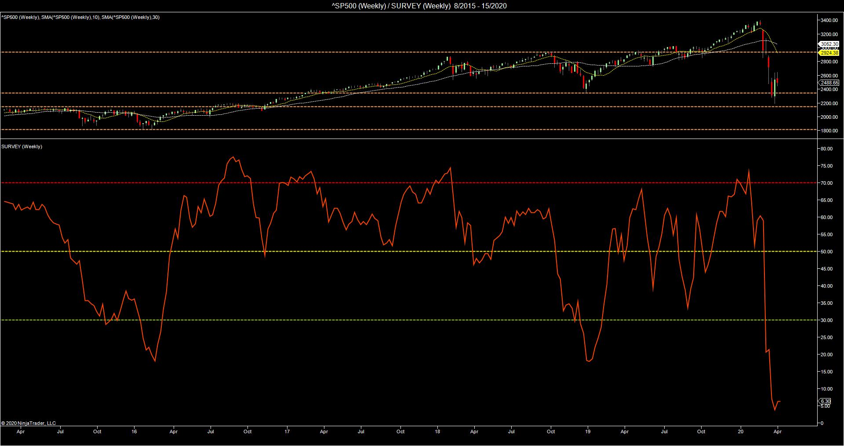This screenshot has width=844, height=446.
Task: Select the 3052.30 price marker
Action: 829,44
